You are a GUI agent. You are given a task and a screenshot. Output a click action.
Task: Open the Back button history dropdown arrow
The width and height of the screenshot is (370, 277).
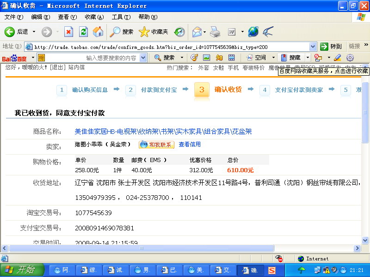point(33,32)
